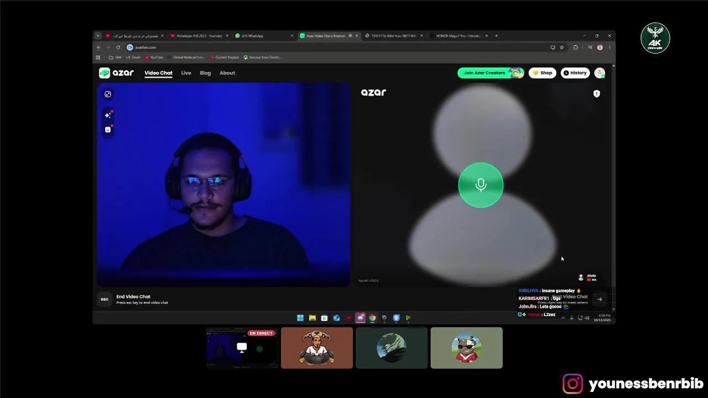Open the face sticker icon on video
The image size is (708, 398).
point(108,129)
